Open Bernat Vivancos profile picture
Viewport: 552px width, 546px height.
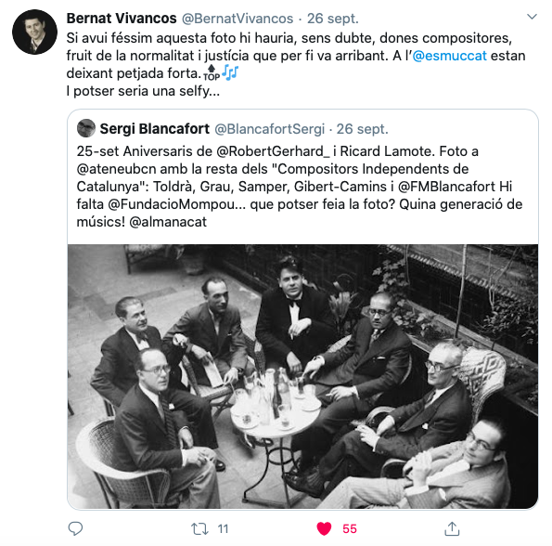pyautogui.click(x=34, y=32)
